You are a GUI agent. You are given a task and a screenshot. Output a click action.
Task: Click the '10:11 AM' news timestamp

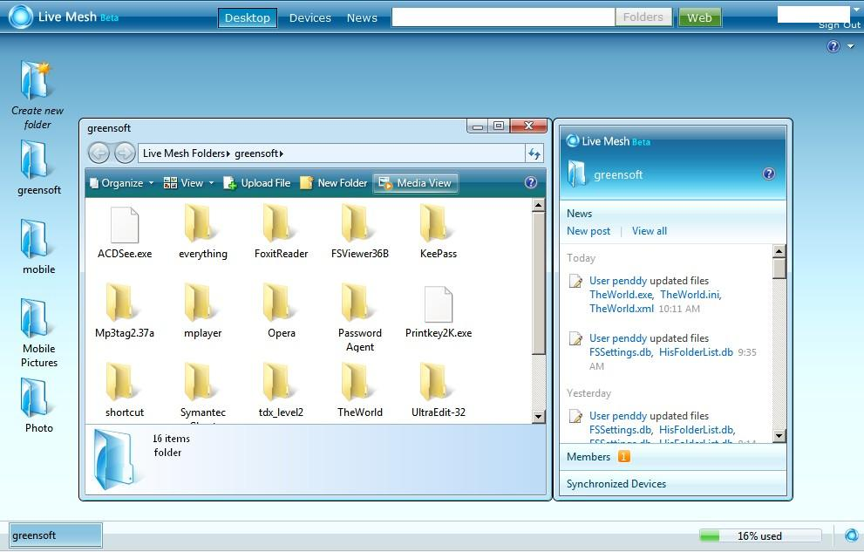click(679, 309)
